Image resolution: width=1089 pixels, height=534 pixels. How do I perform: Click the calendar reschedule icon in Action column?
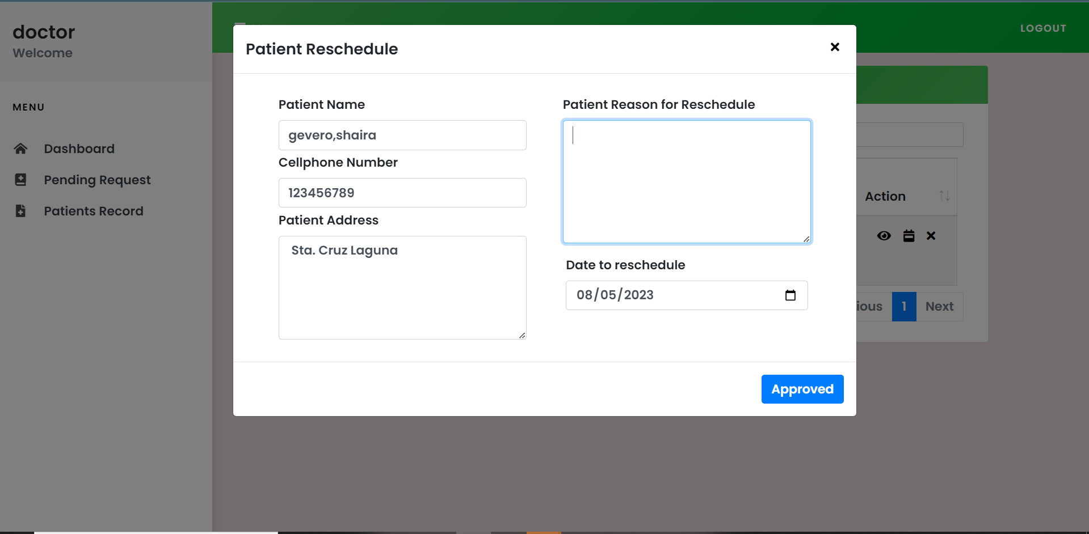[x=909, y=236]
